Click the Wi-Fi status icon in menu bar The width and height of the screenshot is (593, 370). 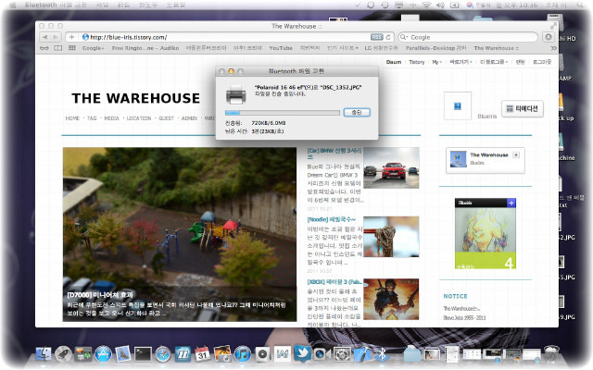click(x=426, y=5)
